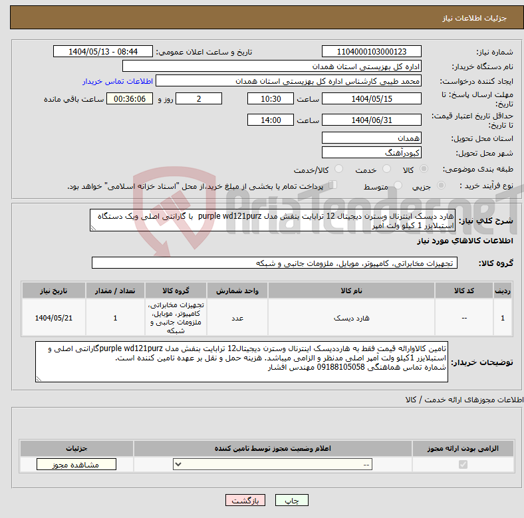This screenshot has height=518, width=524.
Task: Click the تاریخ نیاز column header
Action: [x=54, y=291]
